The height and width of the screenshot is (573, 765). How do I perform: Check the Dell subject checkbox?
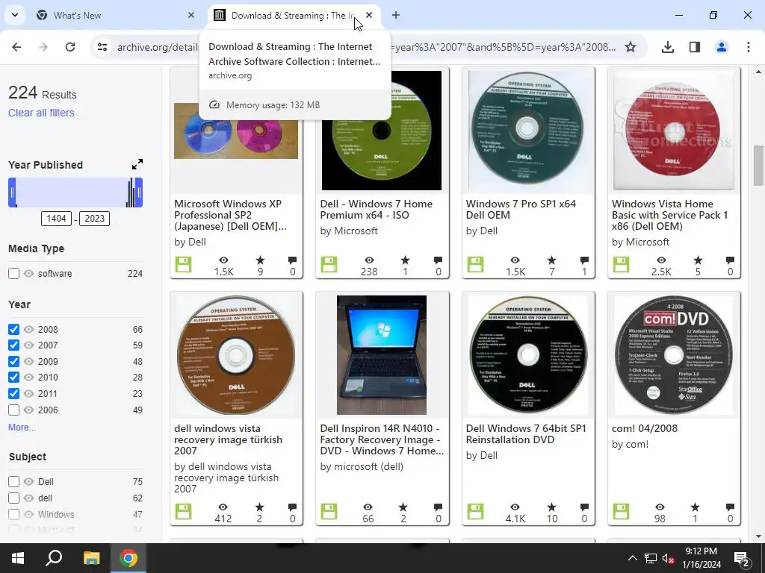coord(13,481)
